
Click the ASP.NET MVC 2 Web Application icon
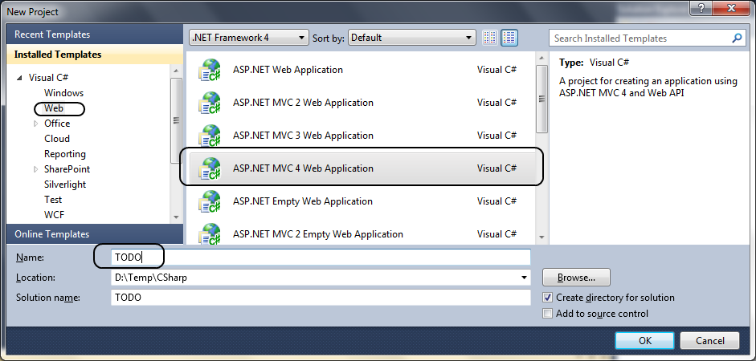pyautogui.click(x=209, y=103)
